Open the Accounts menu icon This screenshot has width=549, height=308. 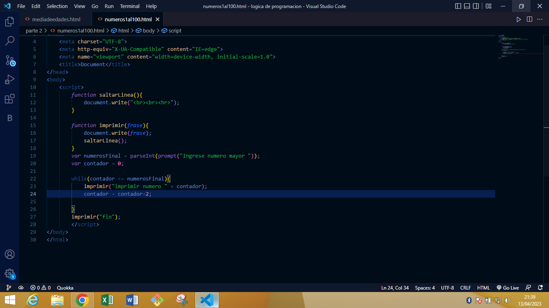point(10,254)
